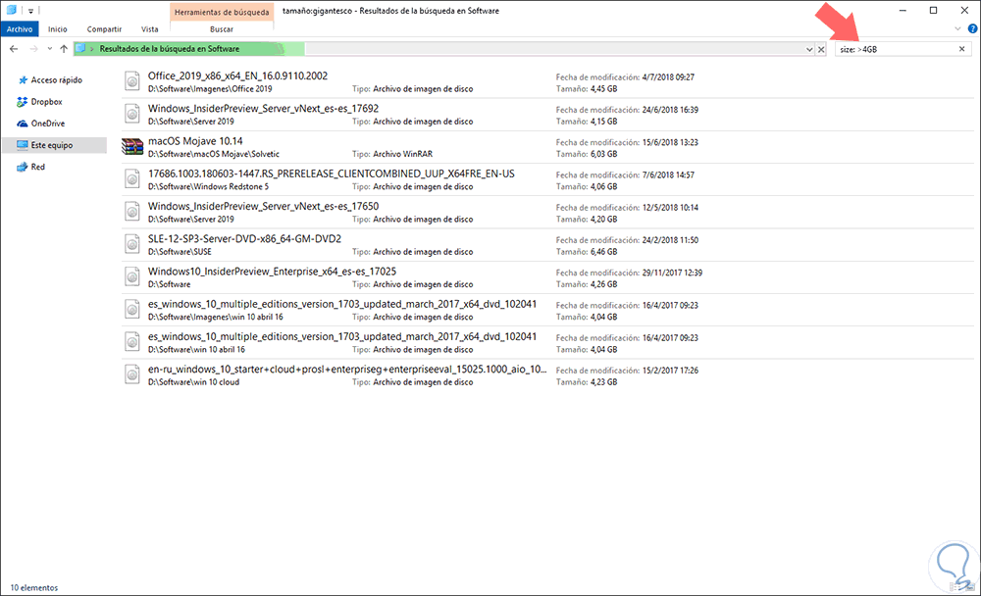This screenshot has width=981, height=596.
Task: Select file Office_2019_x86_x64_EN_16.0.9110.2002
Action: click(237, 75)
